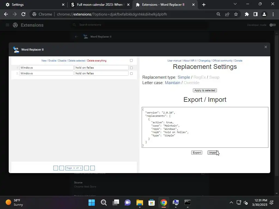279x209 pixels.
Task: Open Microsoft Store from the taskbar
Action: pyautogui.click(x=151, y=202)
